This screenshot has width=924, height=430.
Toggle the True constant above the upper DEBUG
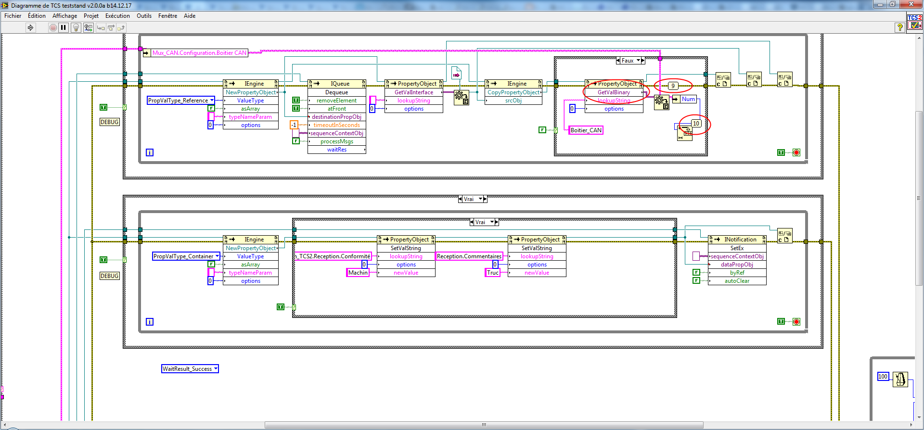click(x=103, y=107)
